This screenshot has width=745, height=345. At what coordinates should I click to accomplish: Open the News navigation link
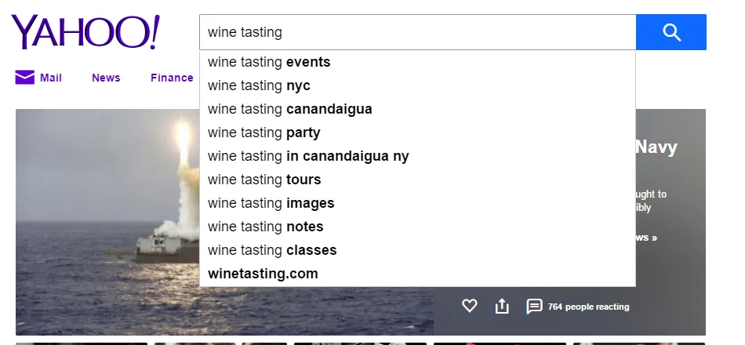pyautogui.click(x=106, y=78)
